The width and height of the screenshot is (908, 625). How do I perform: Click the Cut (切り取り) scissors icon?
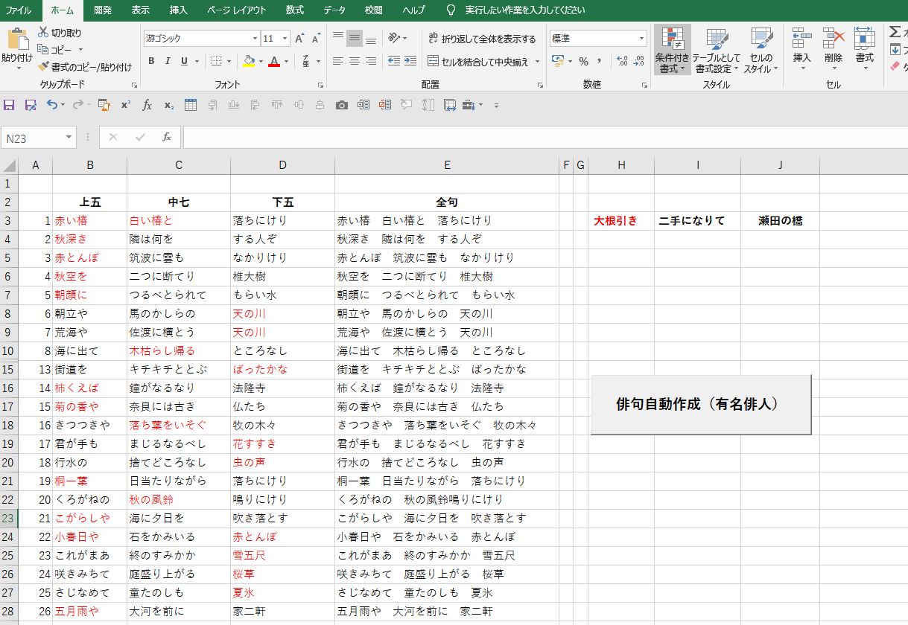pos(43,33)
